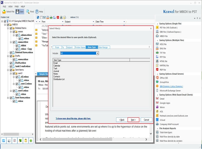Screen dimensions: 202x149
Task: Choose iCloud saving option
Action: 162,120
